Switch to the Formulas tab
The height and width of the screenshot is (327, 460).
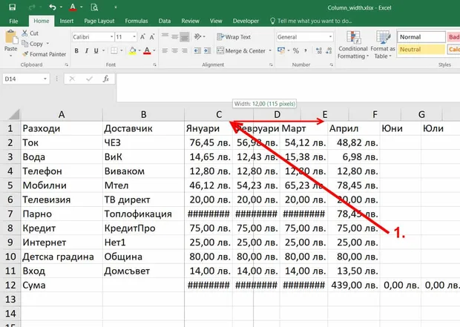tap(137, 21)
